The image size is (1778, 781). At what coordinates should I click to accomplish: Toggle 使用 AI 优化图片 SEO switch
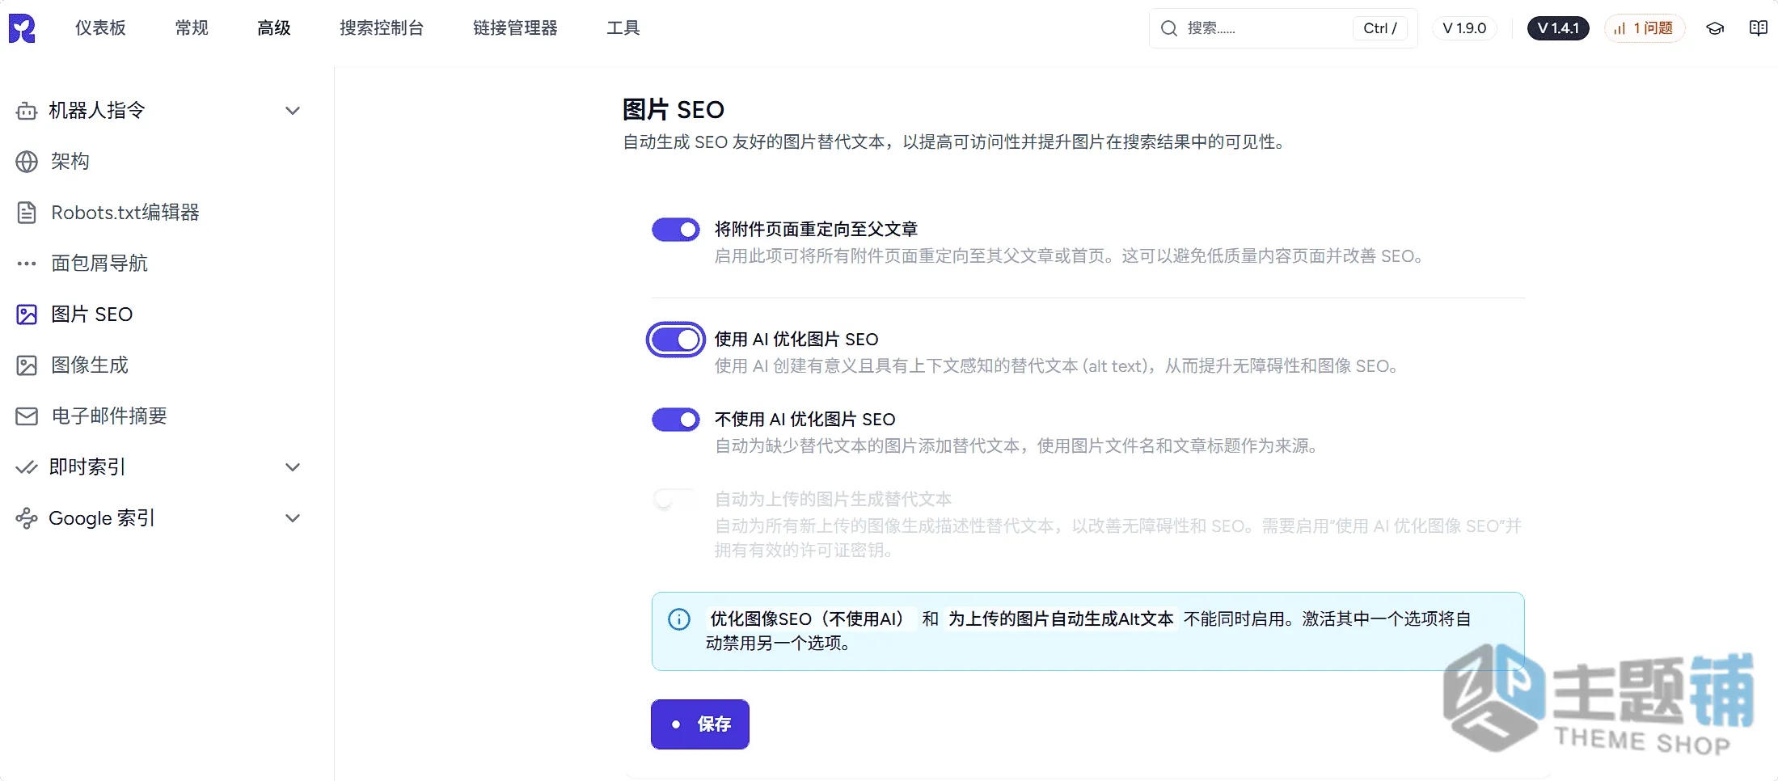coord(676,340)
